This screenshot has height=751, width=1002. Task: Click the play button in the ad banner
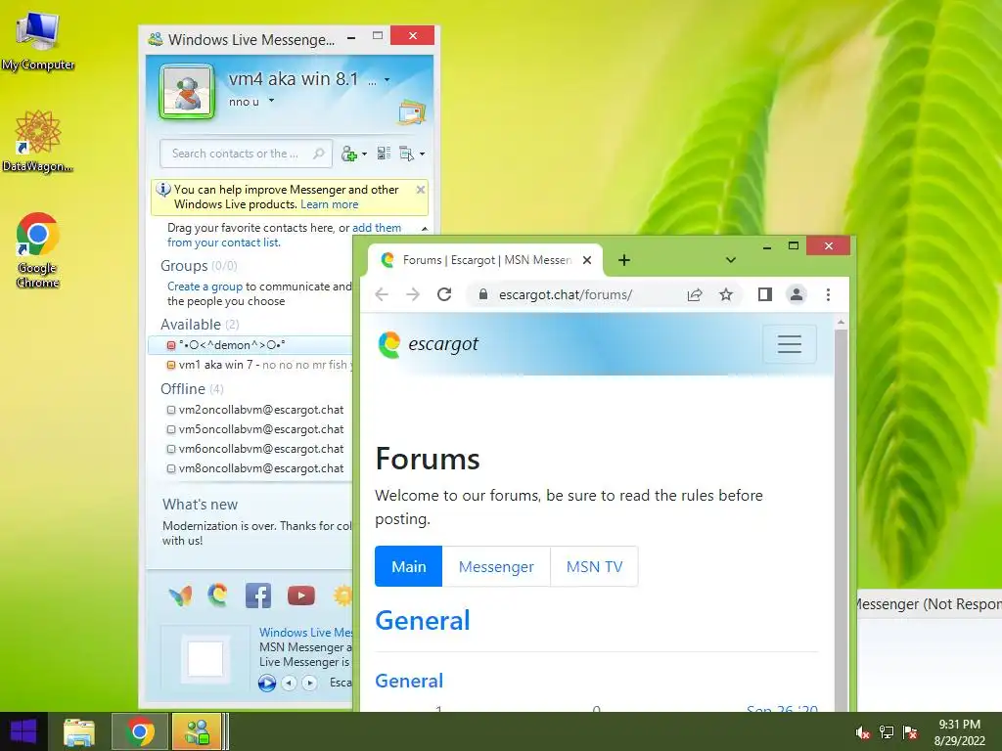pyautogui.click(x=267, y=683)
